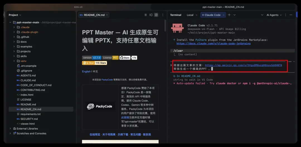Open the claude-code-jetbrains docs link

pyautogui.click(x=213, y=44)
